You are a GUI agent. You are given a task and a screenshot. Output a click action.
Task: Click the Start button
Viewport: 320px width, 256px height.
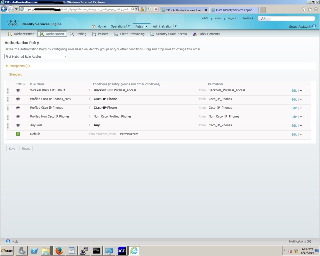7,250
